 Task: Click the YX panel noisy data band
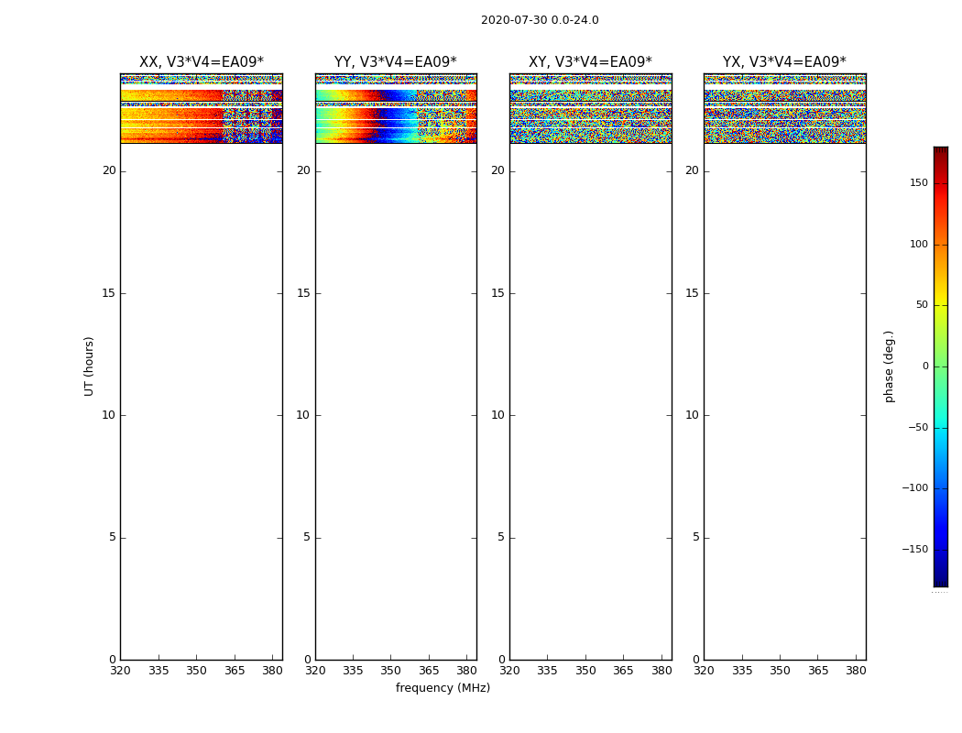pos(784,108)
